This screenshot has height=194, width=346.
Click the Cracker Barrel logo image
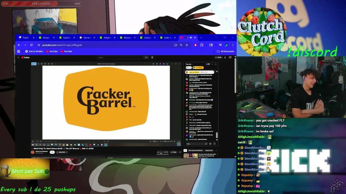pos(106,99)
